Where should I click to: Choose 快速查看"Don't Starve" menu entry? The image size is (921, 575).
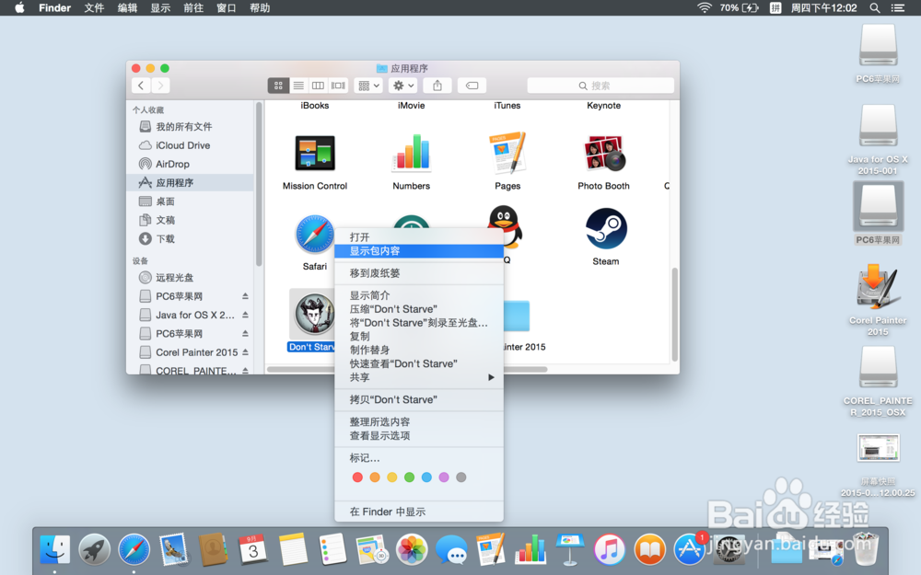pos(419,363)
